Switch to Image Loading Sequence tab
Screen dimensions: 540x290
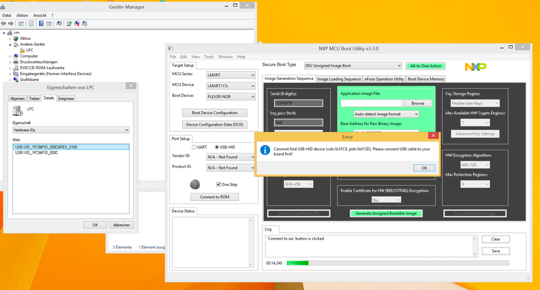click(339, 79)
